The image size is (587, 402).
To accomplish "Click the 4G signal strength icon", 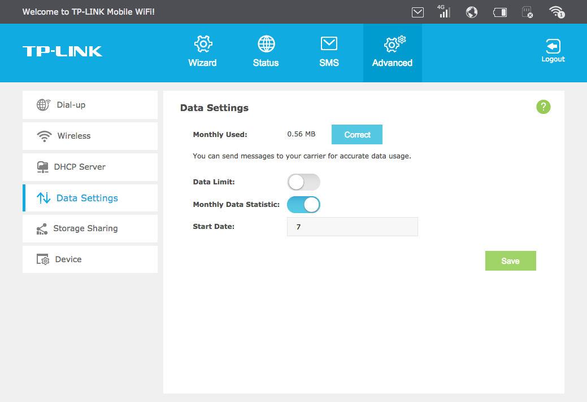I will [444, 12].
